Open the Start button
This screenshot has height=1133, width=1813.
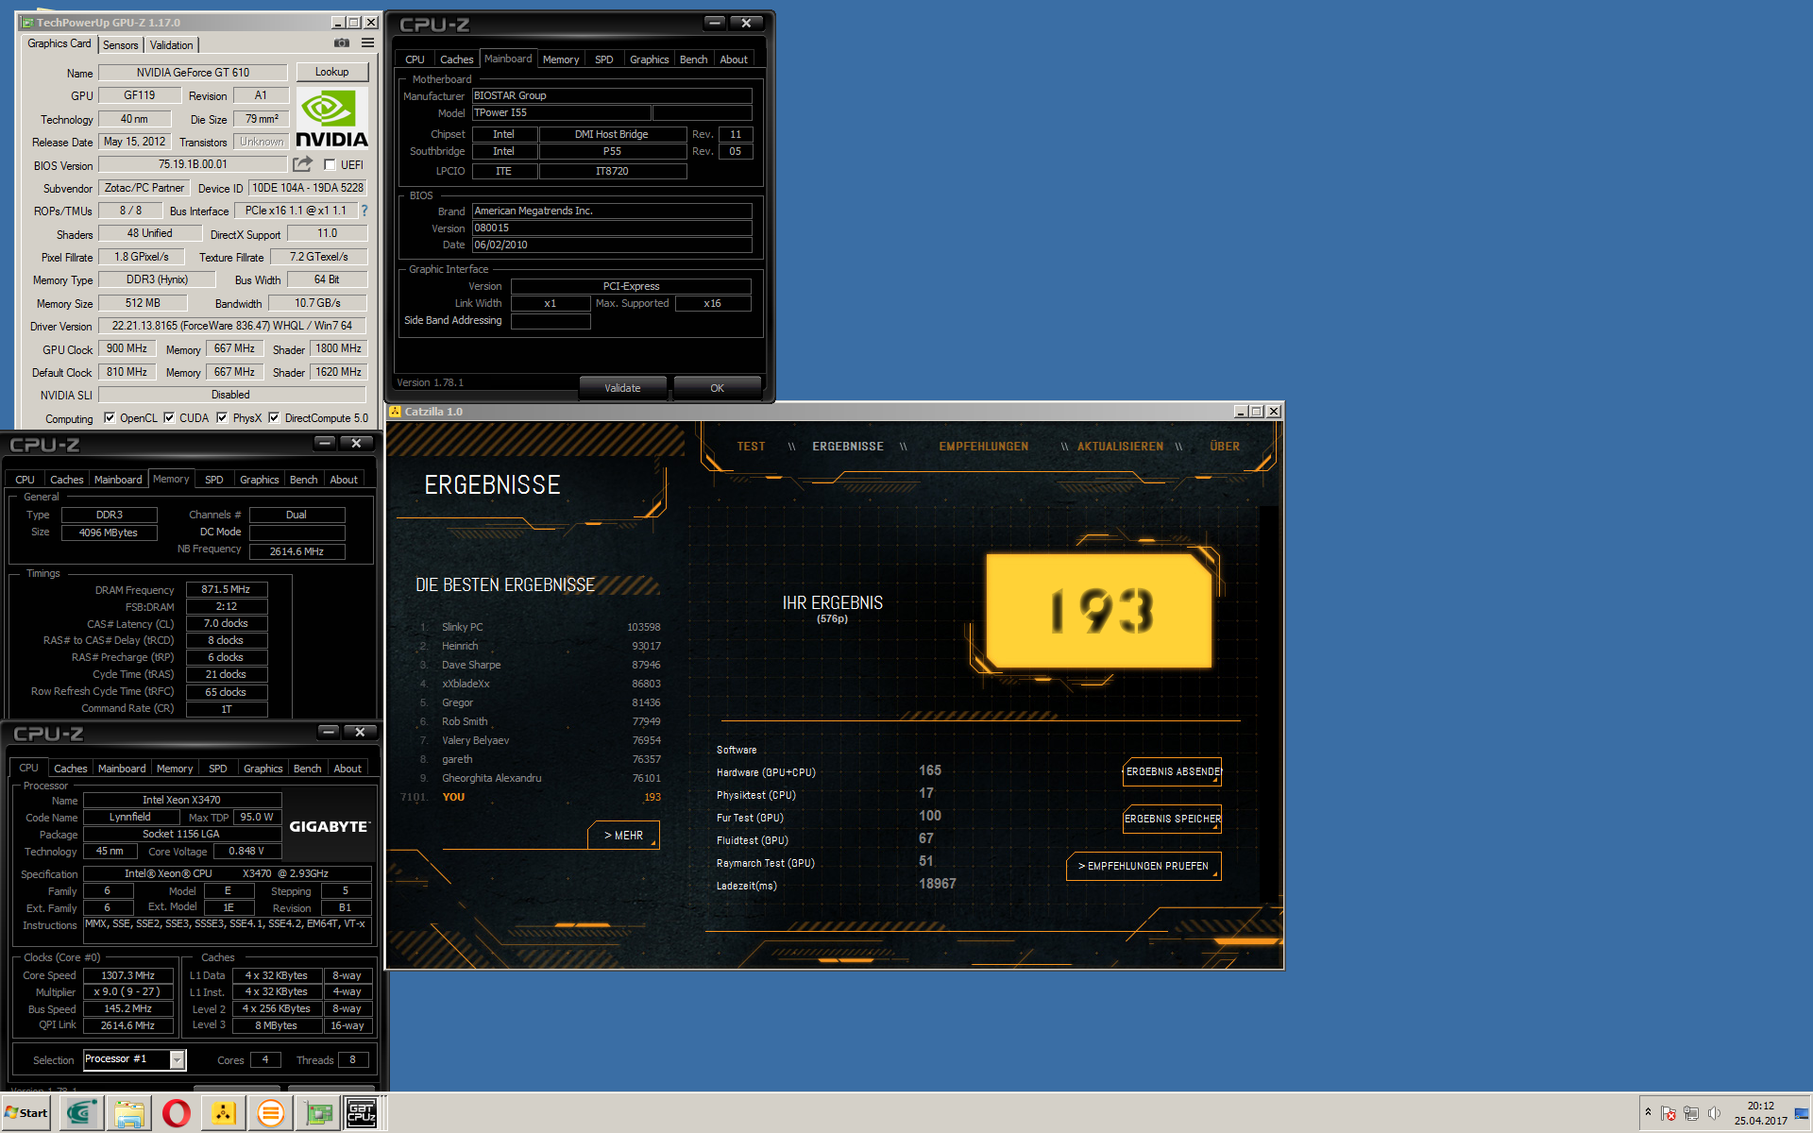(26, 1113)
